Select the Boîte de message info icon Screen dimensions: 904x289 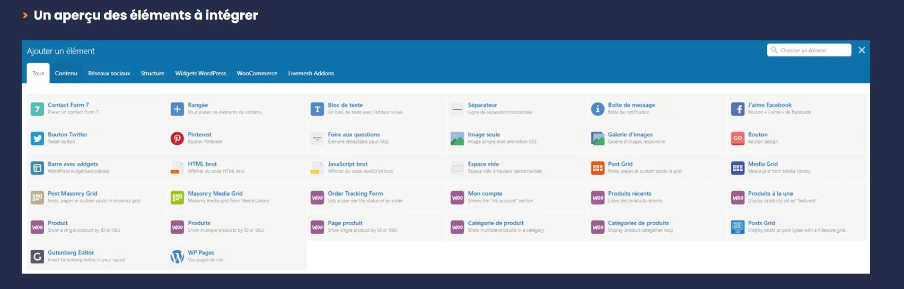point(598,109)
